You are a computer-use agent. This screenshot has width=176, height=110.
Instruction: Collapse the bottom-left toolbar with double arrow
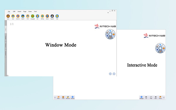click(55, 97)
